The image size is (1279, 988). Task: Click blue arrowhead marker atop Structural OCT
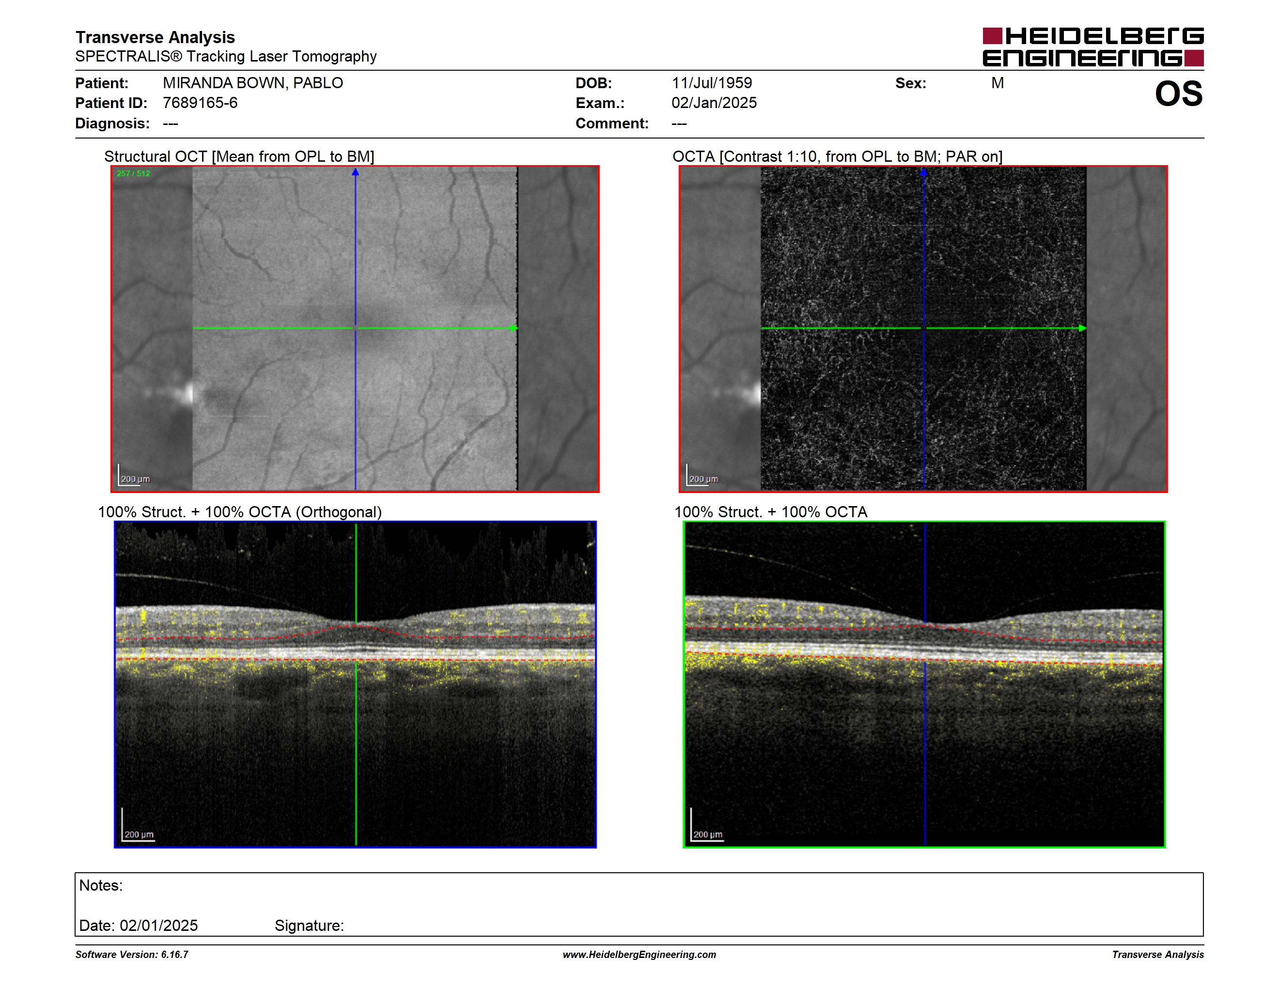coord(355,172)
